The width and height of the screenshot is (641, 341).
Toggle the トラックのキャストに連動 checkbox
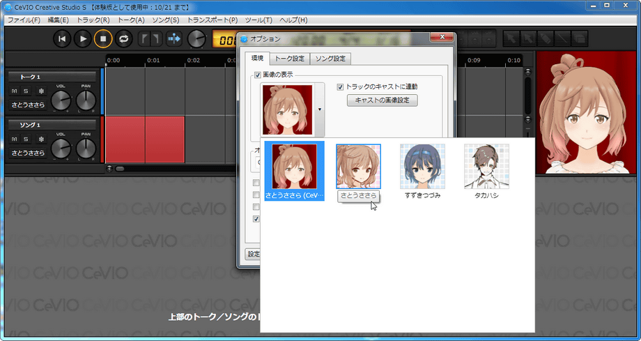click(x=340, y=86)
